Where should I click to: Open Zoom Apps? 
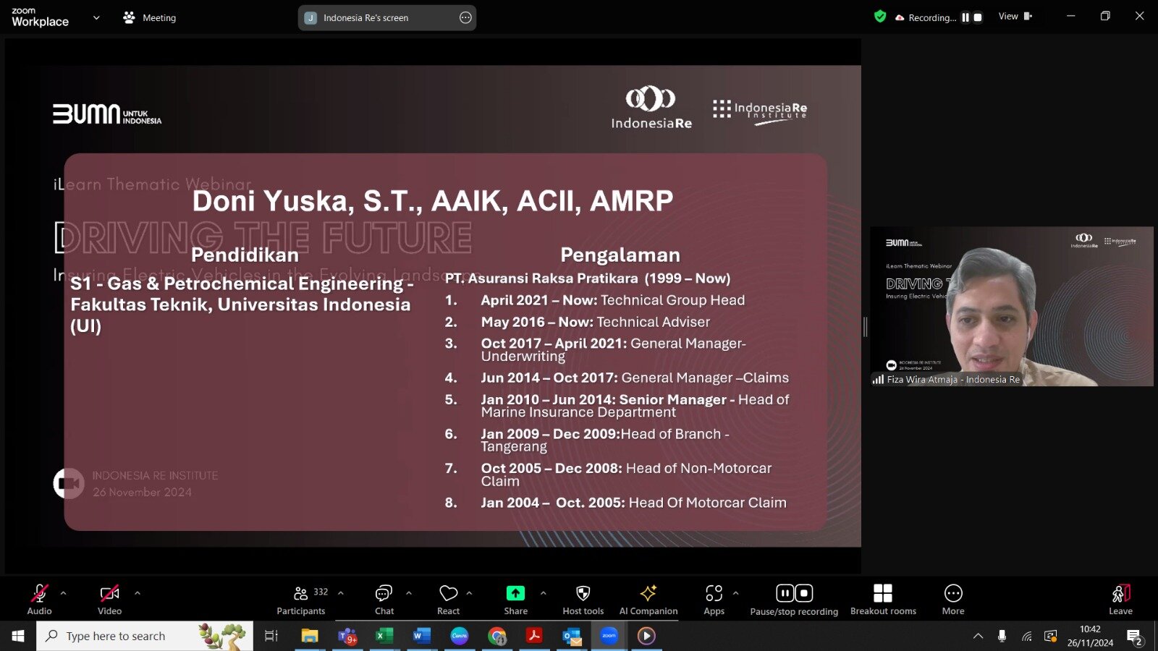pos(714,600)
